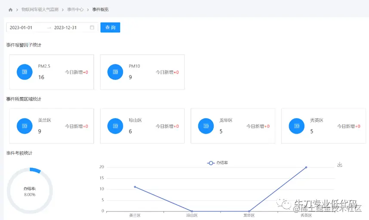
Task: Click the home icon in breadcrumb
Action: 10,9
